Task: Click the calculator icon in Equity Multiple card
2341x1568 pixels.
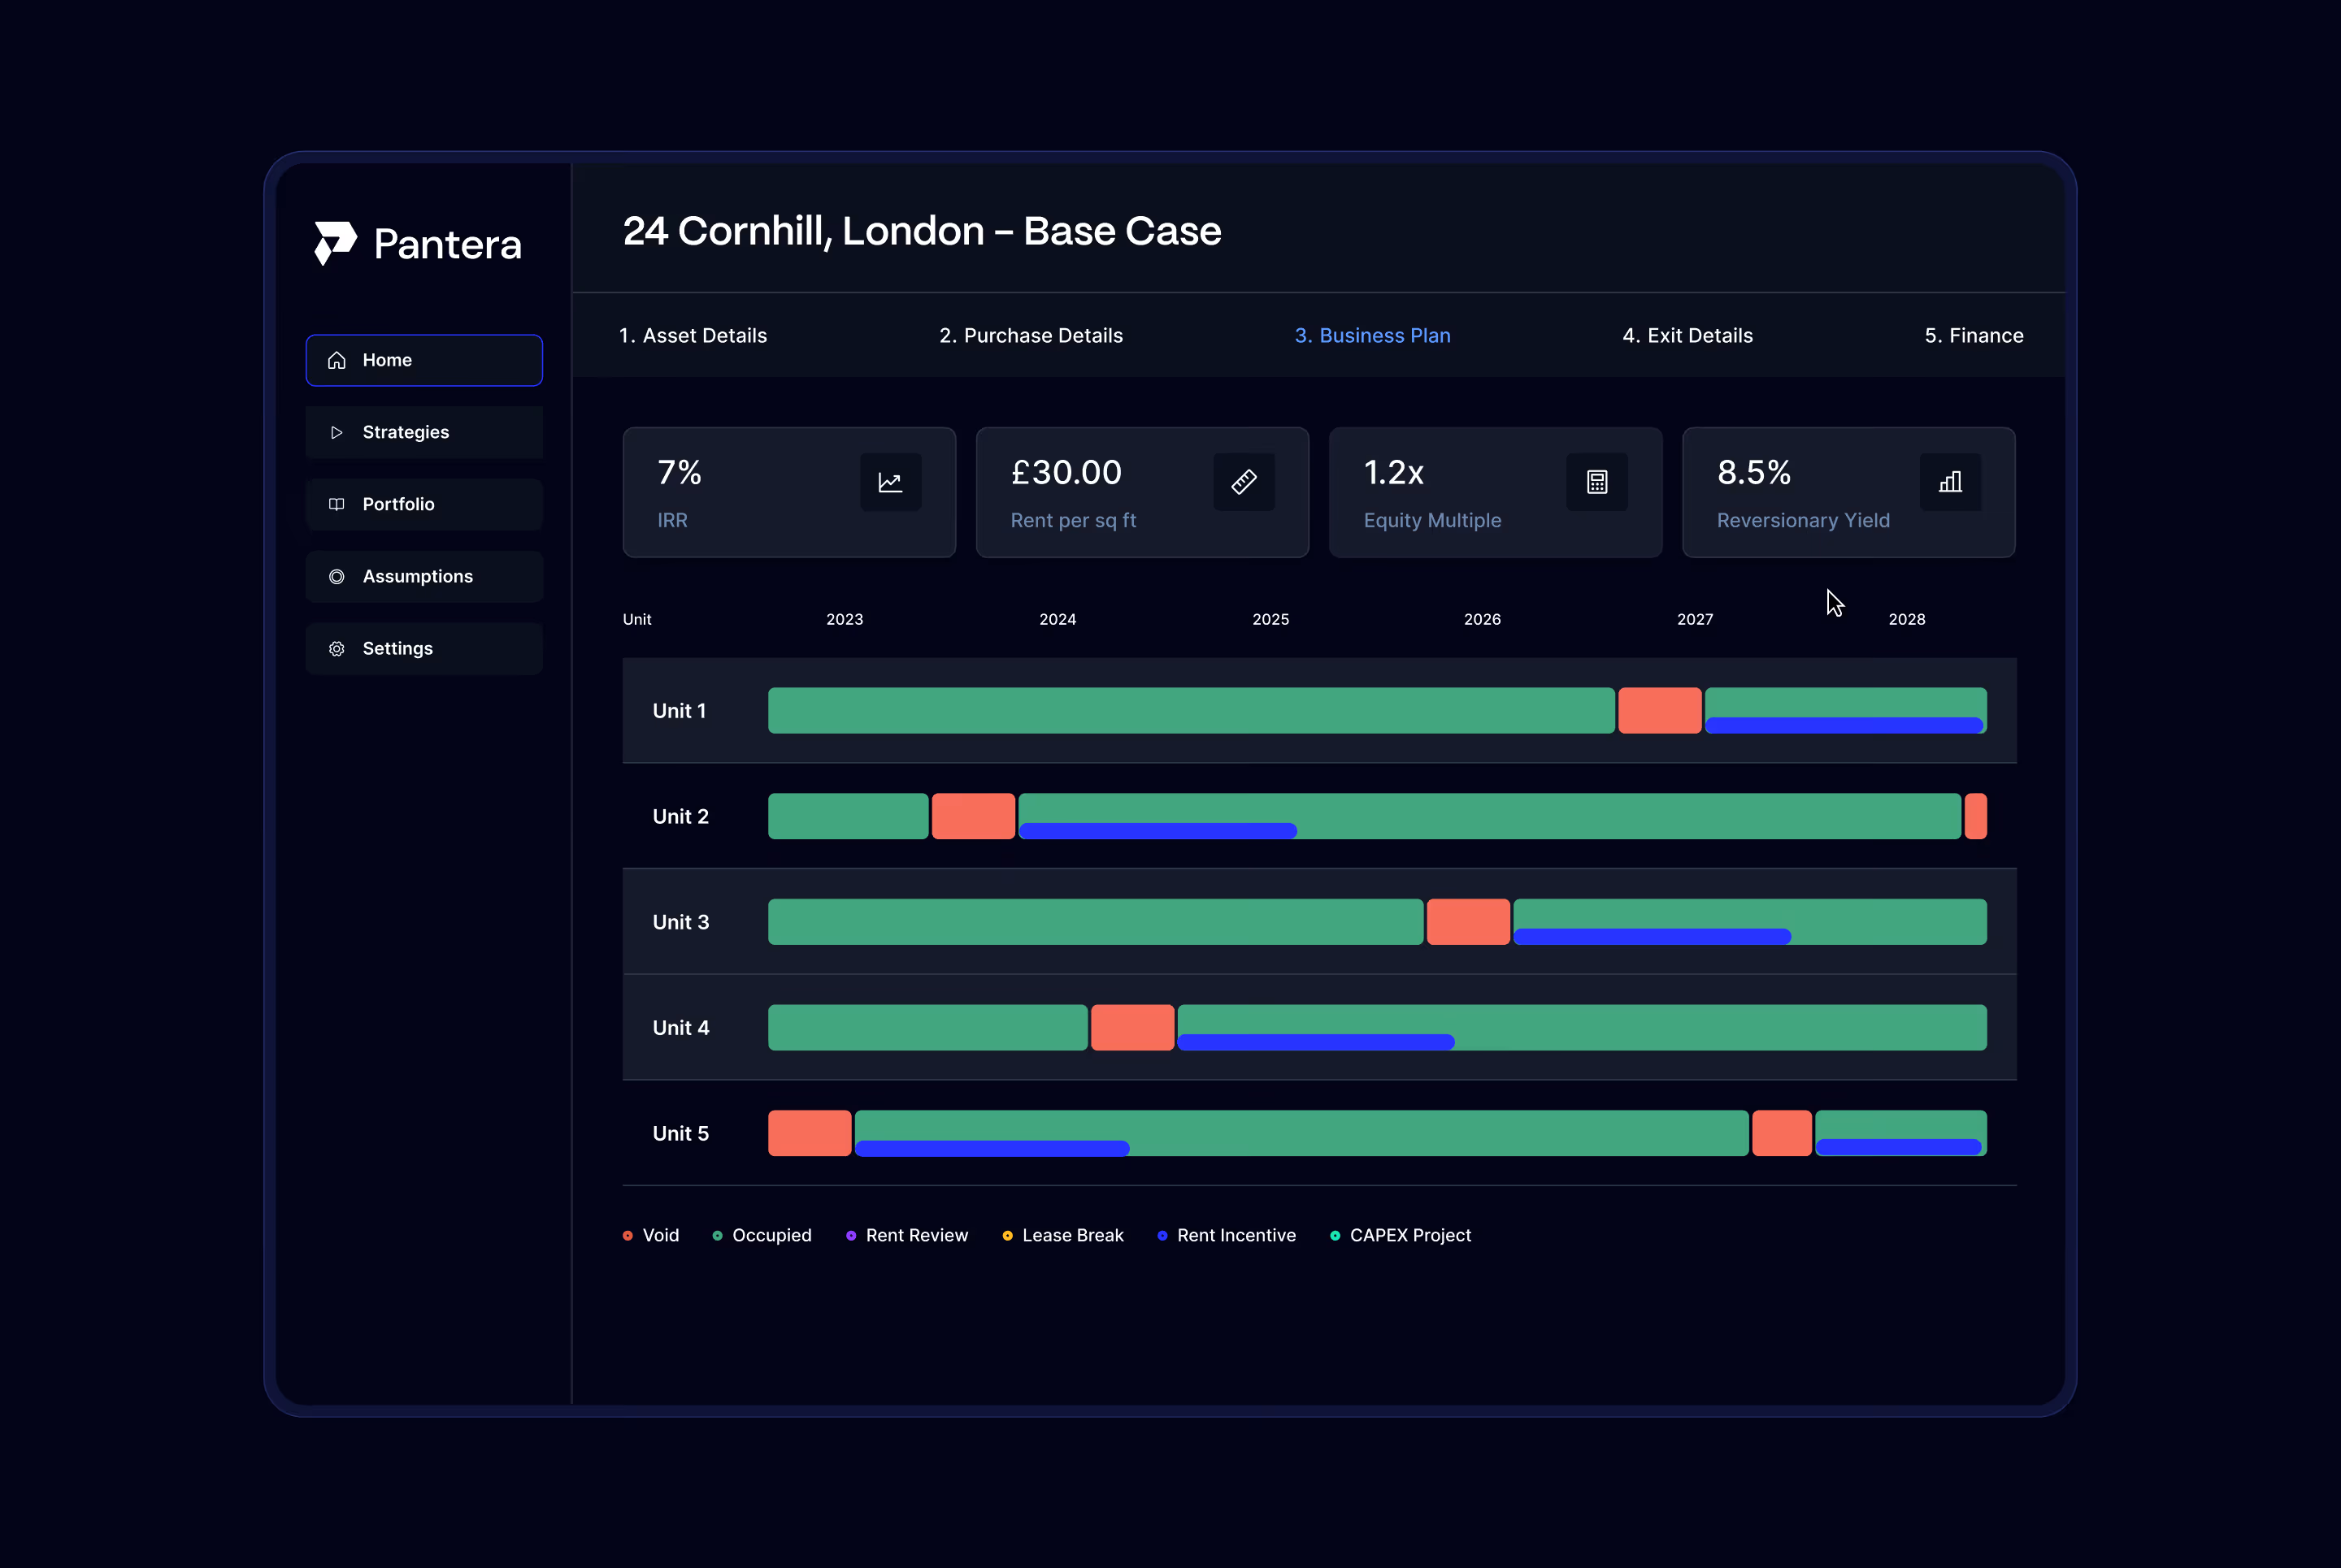Action: pyautogui.click(x=1596, y=482)
